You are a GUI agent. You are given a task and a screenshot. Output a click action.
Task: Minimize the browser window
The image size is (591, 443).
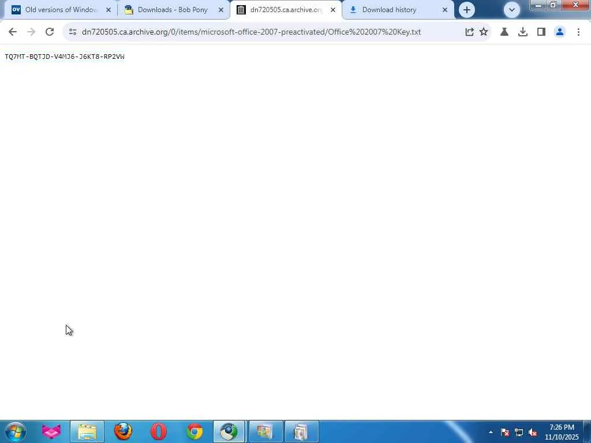tap(538, 5)
